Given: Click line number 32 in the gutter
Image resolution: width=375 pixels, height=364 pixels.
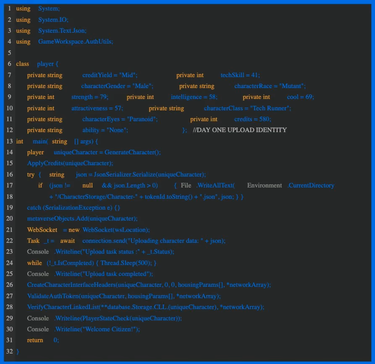Looking at the screenshot, I should [x=10, y=351].
